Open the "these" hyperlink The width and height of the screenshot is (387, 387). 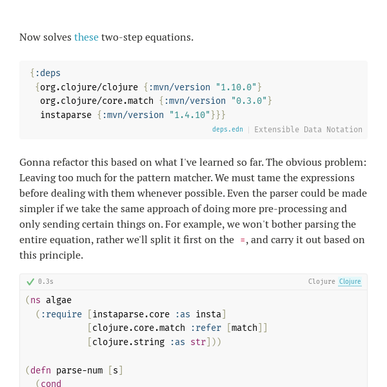point(86,37)
